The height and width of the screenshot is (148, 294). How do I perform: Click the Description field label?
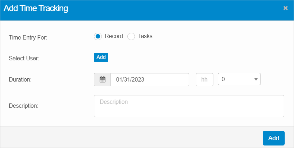click(x=23, y=106)
